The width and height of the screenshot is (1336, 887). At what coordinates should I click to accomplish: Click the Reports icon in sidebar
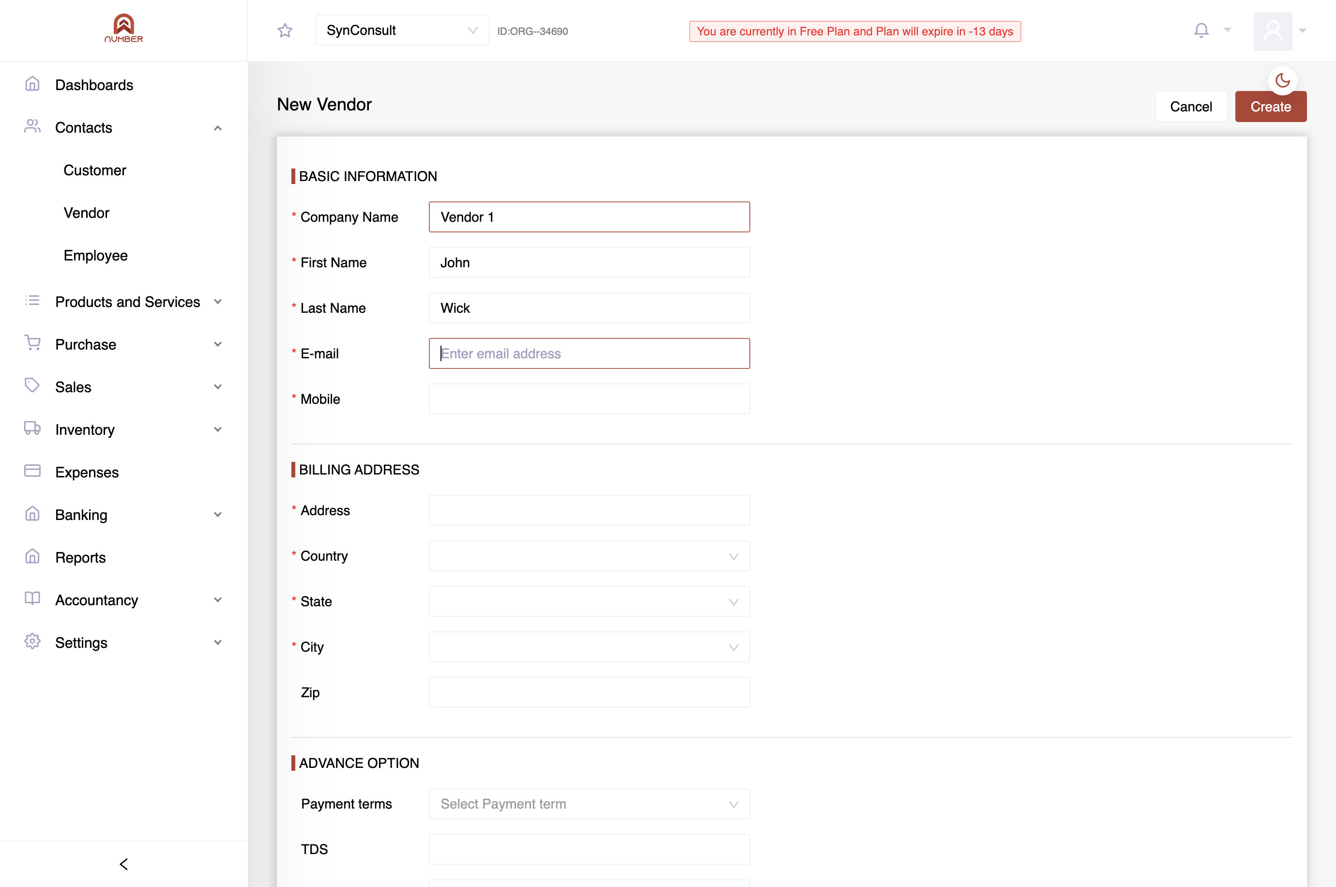[x=32, y=557]
